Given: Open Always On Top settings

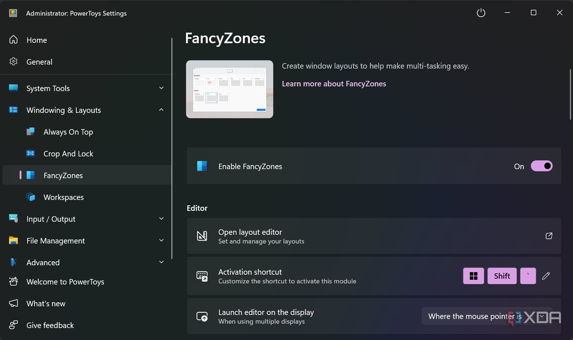Looking at the screenshot, I should pyautogui.click(x=68, y=132).
